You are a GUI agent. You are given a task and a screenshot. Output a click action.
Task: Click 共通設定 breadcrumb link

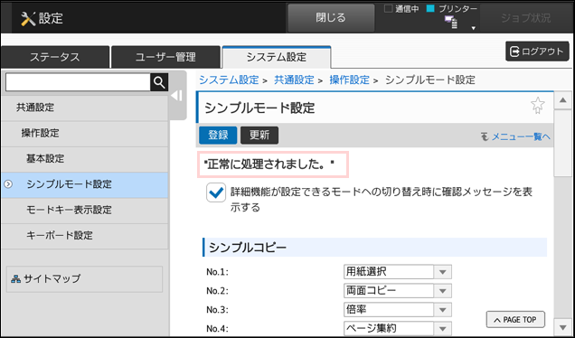[x=294, y=80]
